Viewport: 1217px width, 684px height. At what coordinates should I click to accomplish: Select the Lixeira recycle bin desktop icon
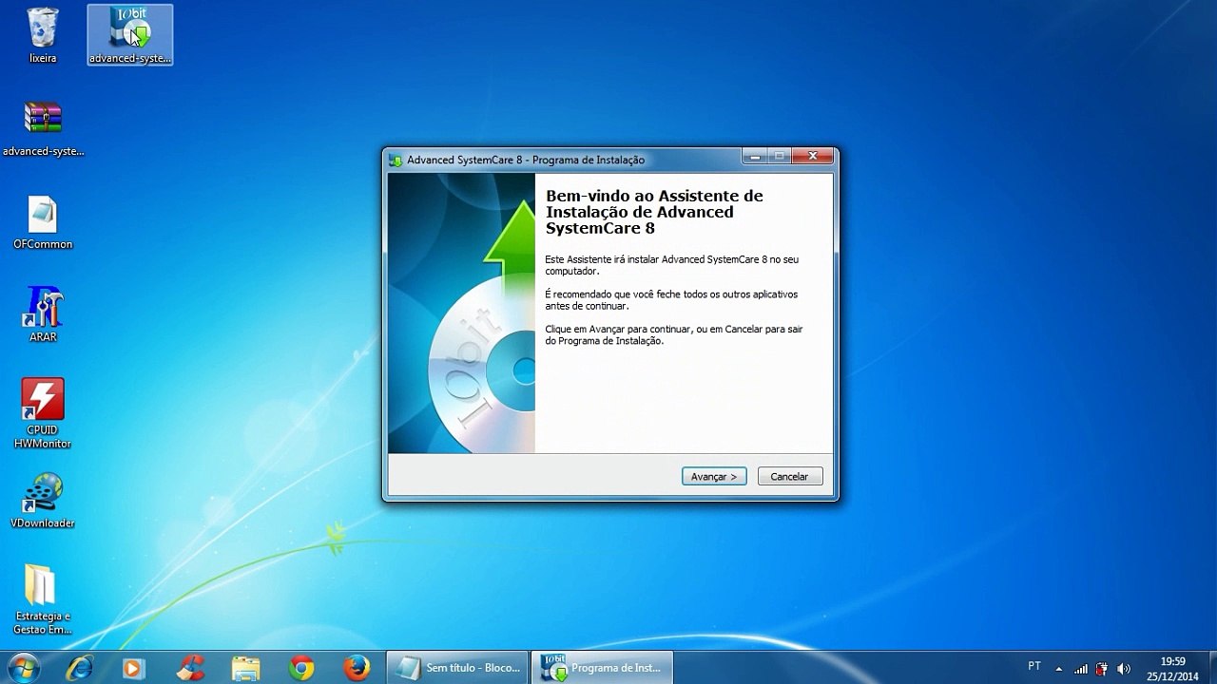coord(43,36)
